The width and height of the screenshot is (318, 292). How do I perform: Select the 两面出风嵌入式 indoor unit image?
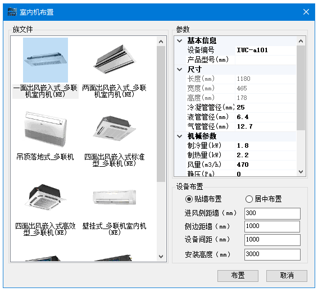tap(115, 60)
